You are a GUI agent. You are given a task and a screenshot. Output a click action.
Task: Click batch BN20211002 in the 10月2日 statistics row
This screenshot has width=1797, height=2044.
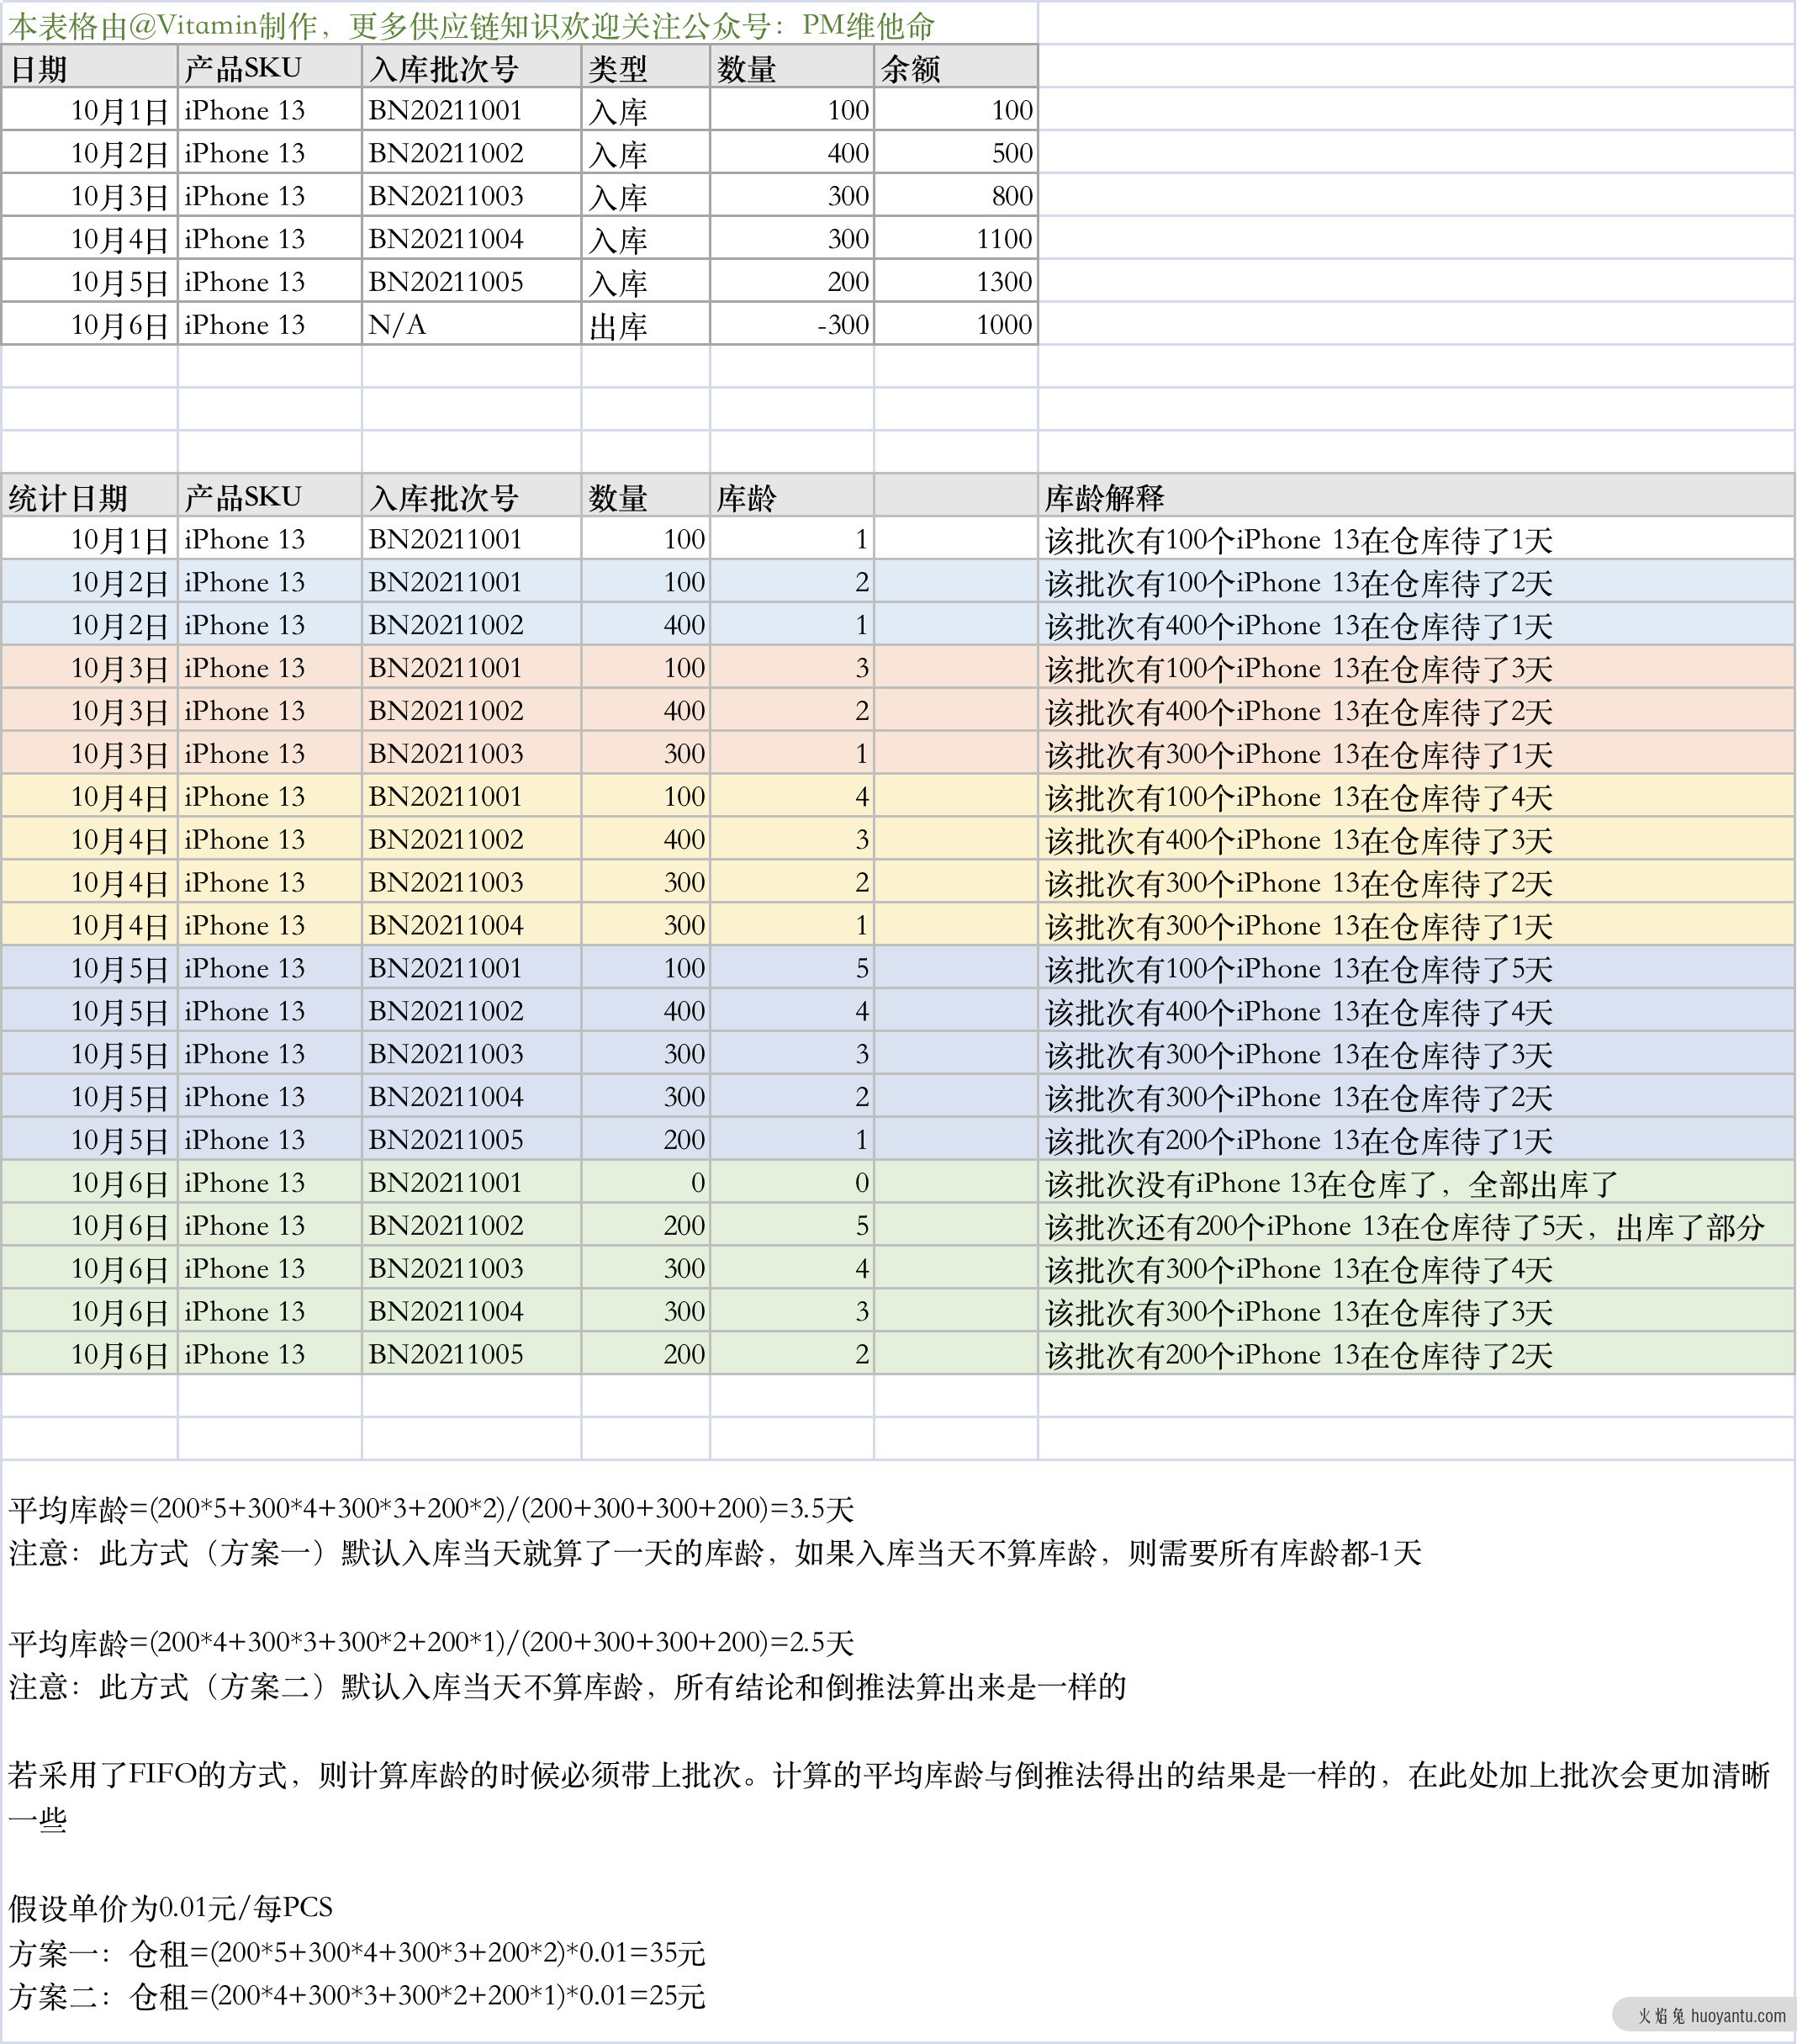point(471,625)
